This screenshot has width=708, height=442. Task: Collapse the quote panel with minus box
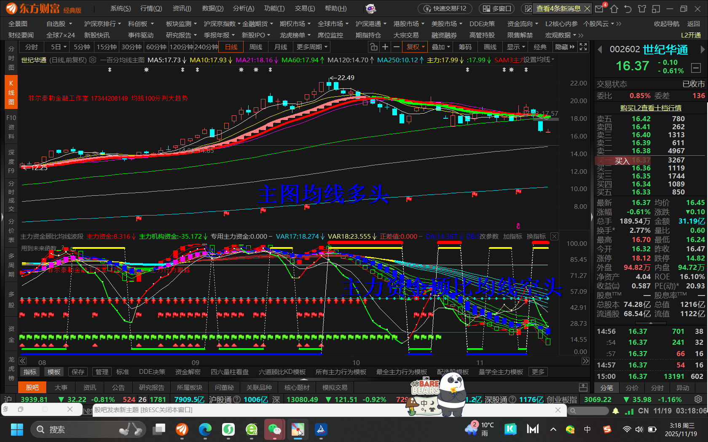tap(696, 67)
